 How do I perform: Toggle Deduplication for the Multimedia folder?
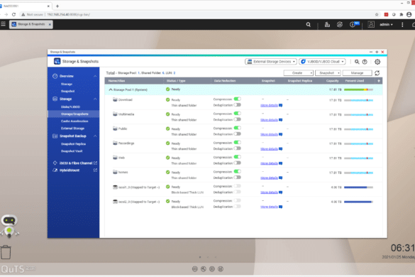tap(238, 119)
